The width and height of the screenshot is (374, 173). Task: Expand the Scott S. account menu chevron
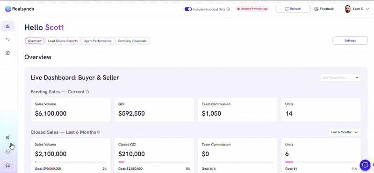[x=367, y=9]
